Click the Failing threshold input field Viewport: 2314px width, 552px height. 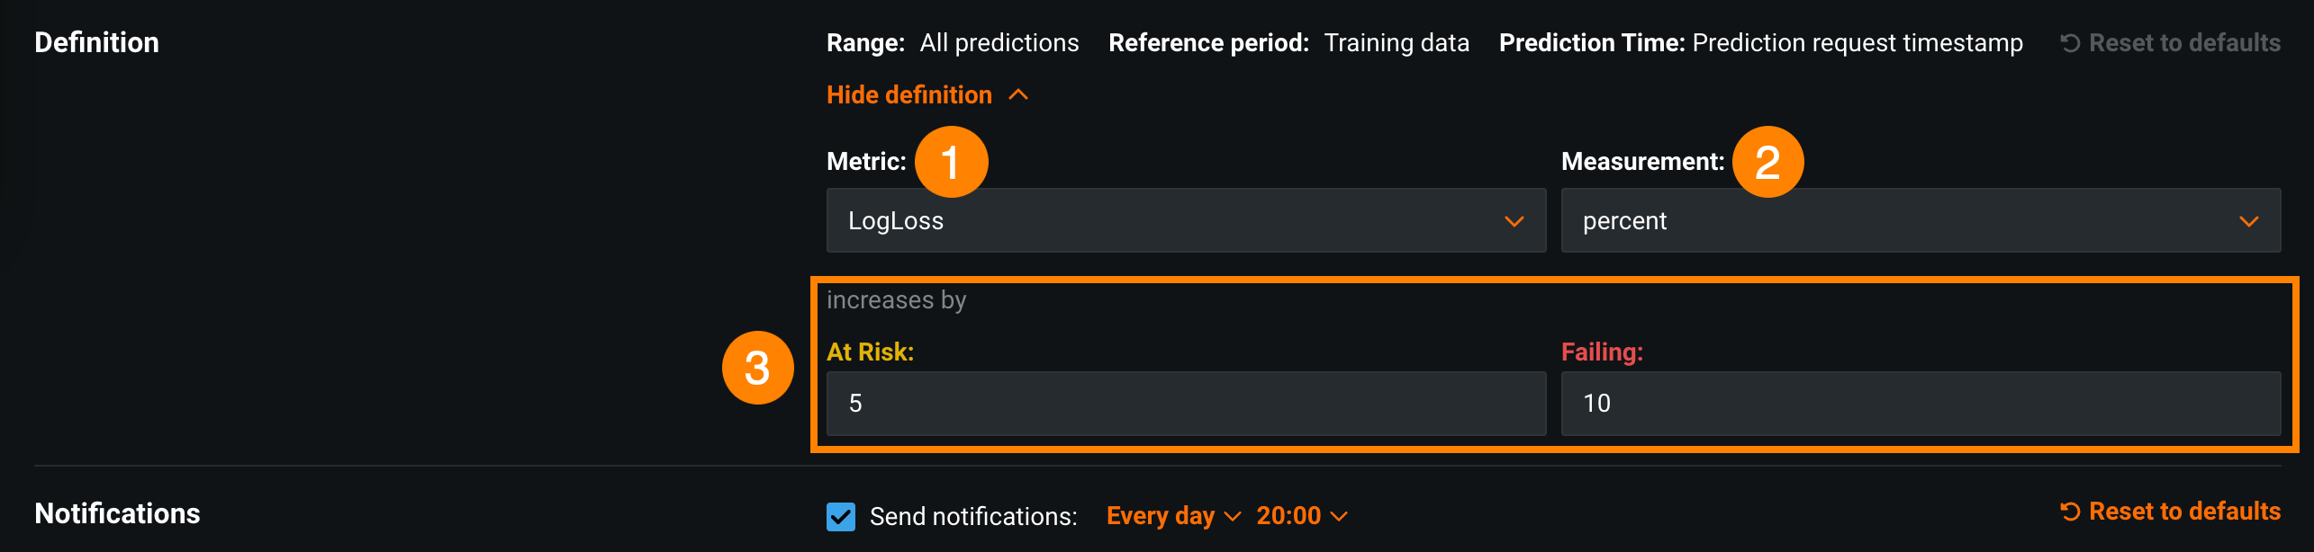click(1920, 404)
